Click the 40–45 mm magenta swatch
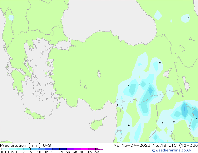The height and width of the screenshot is (153, 198). tap(85, 149)
